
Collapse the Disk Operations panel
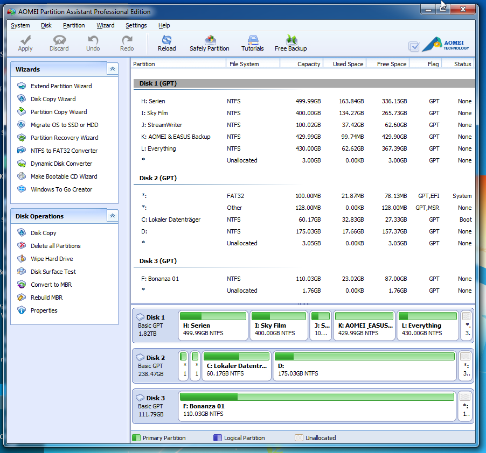click(113, 216)
